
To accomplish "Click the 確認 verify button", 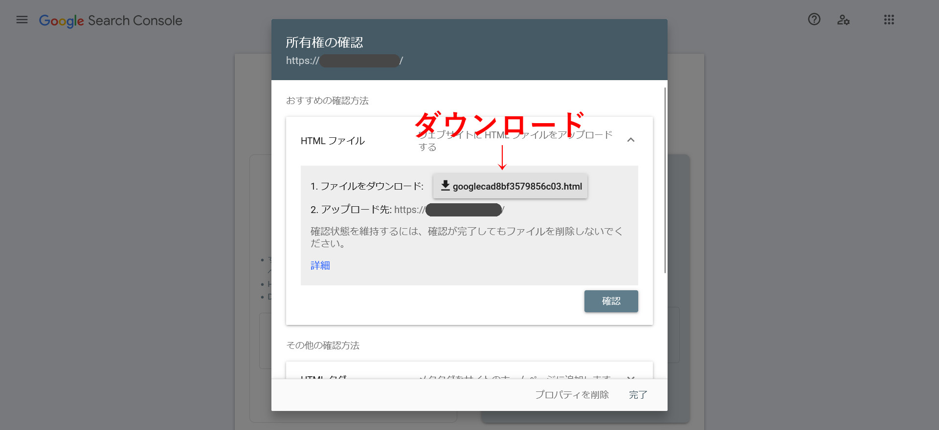I will (x=611, y=301).
